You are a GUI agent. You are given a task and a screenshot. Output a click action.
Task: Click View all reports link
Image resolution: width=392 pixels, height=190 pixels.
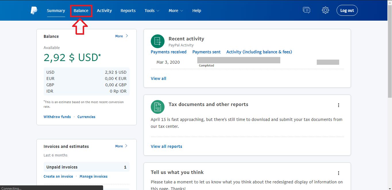167,146
